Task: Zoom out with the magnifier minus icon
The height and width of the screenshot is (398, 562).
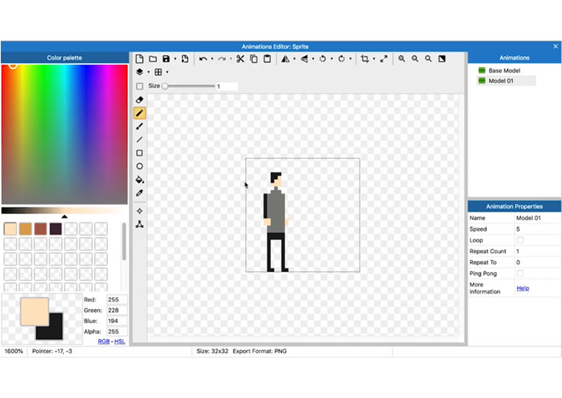Action: [415, 59]
